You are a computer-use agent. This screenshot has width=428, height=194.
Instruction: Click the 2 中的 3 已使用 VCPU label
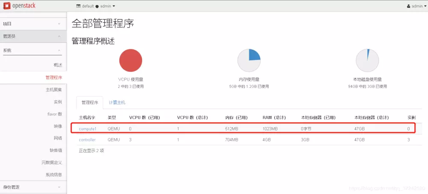coord(131,86)
